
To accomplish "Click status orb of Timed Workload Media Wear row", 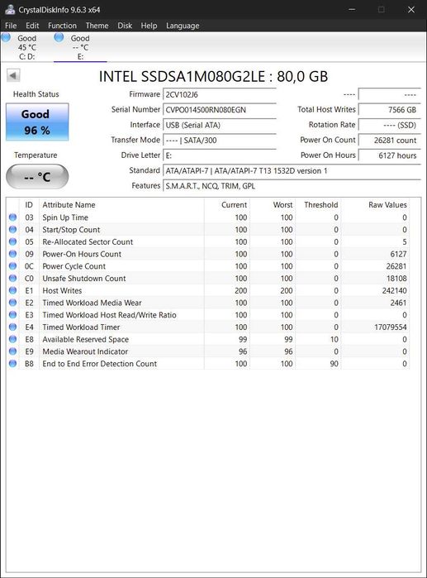I will pos(13,303).
